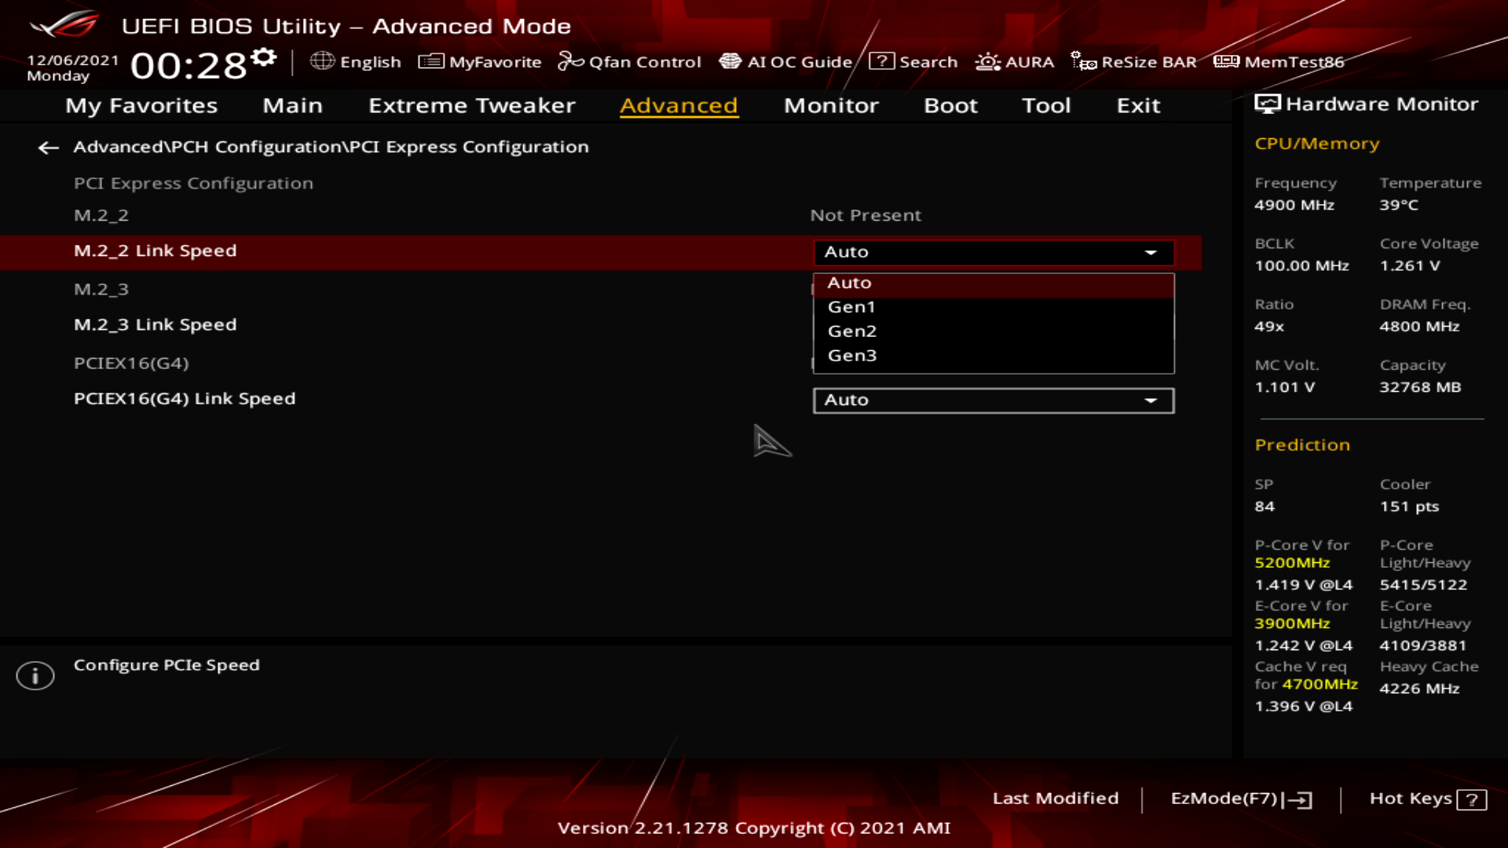Click Last Modified button
Viewport: 1508px width, 848px height.
pos(1055,799)
